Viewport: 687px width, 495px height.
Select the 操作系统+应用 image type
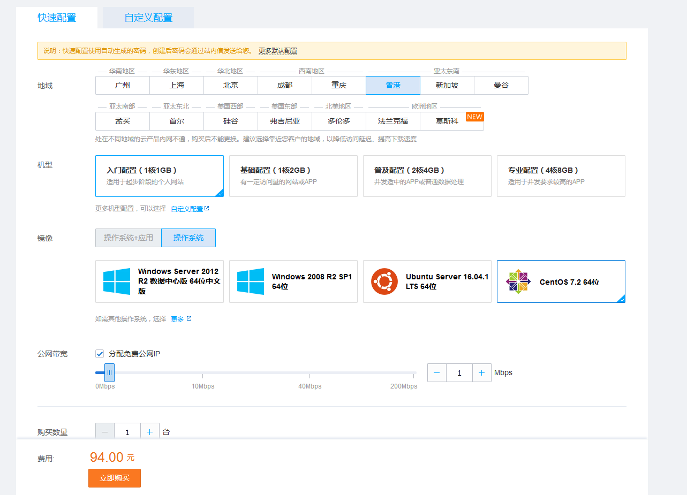129,238
